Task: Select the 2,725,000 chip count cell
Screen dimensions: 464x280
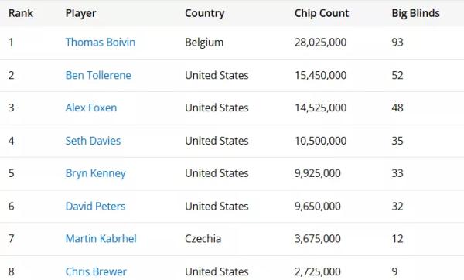Action: (318, 271)
